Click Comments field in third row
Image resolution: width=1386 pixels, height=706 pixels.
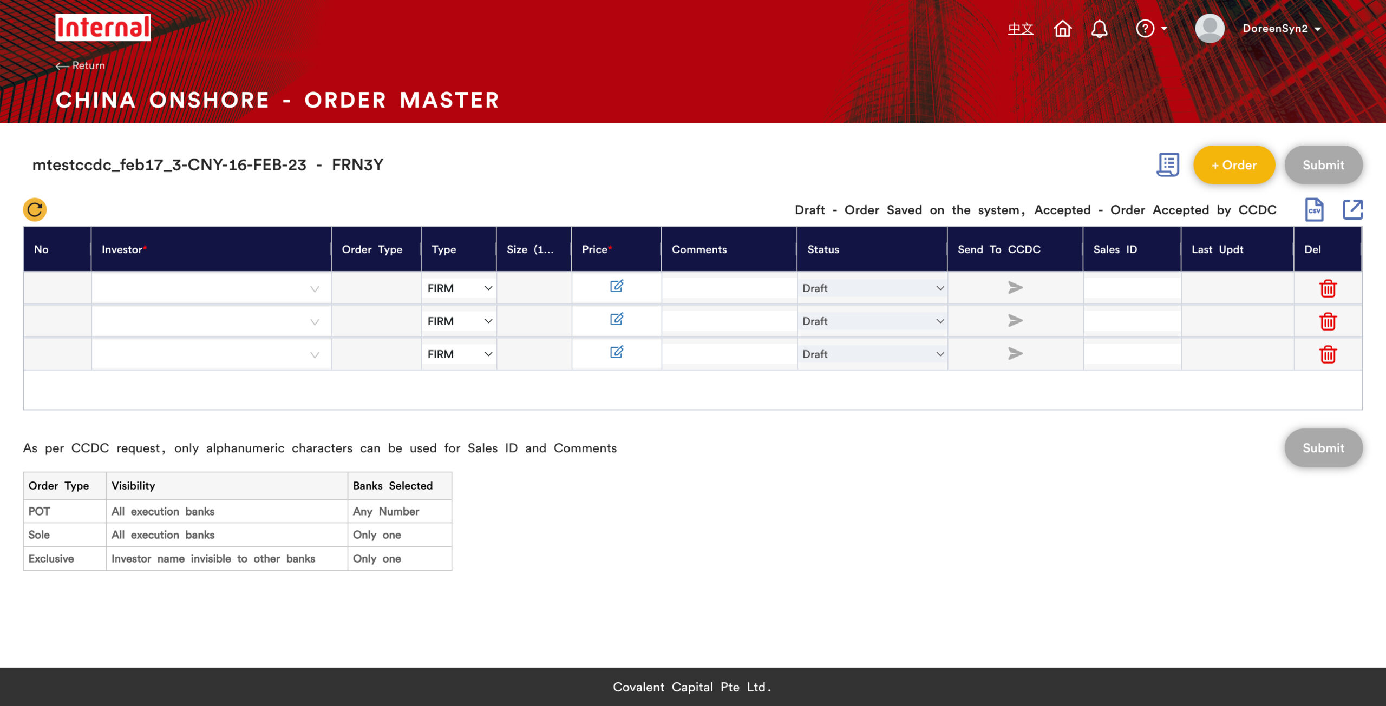(729, 354)
